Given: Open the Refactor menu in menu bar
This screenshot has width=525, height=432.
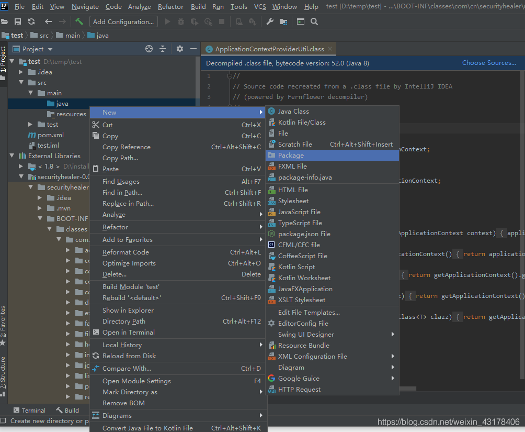Looking at the screenshot, I should pyautogui.click(x=170, y=7).
